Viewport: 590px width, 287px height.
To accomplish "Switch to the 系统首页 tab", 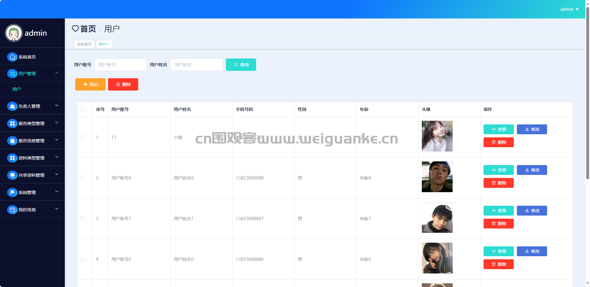I will [x=84, y=44].
